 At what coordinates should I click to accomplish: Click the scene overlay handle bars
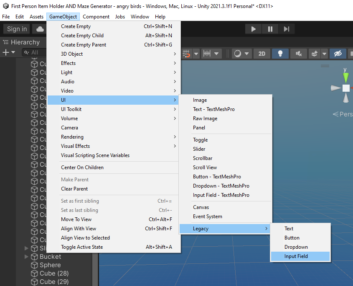(325, 66)
